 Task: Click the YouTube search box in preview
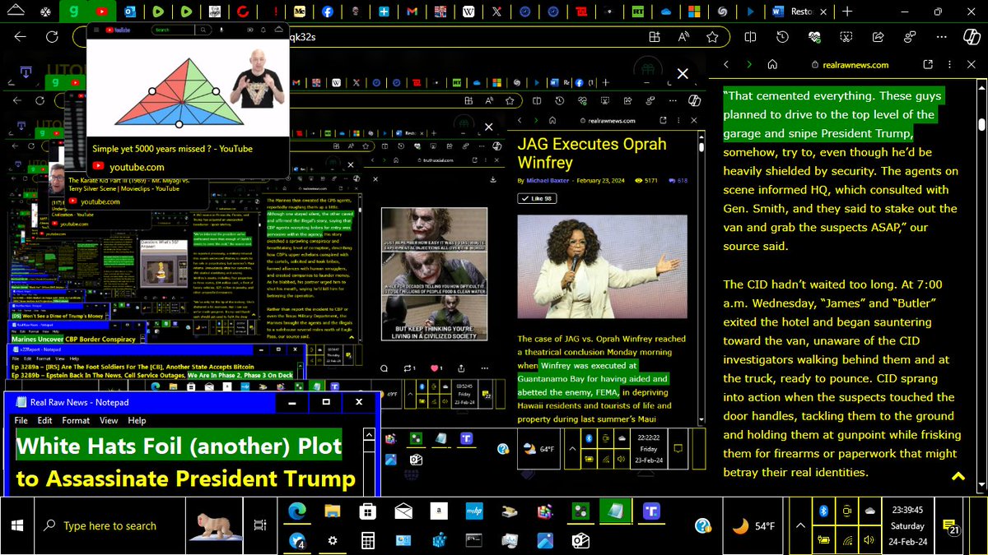pyautogui.click(x=175, y=30)
